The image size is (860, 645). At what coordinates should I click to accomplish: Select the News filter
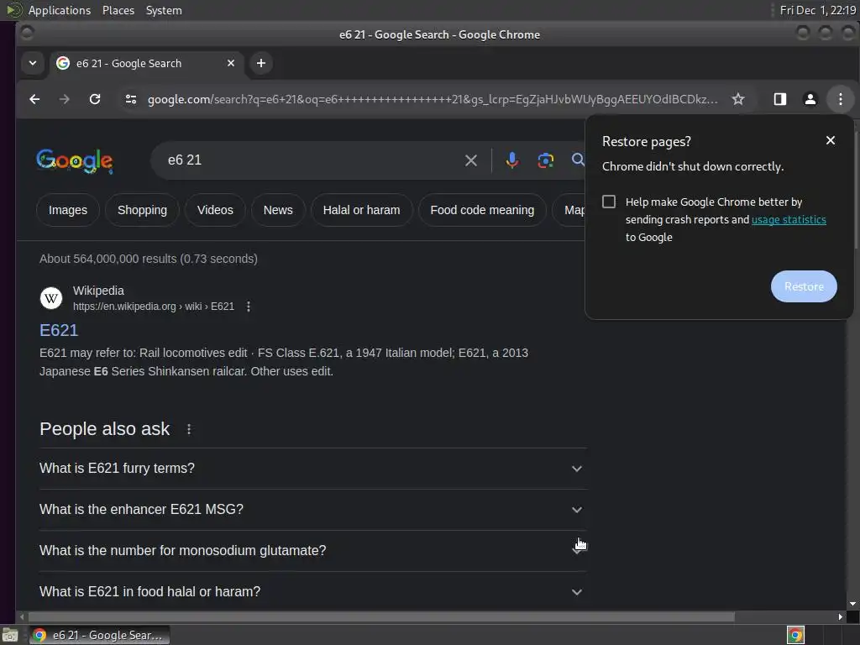(x=278, y=210)
